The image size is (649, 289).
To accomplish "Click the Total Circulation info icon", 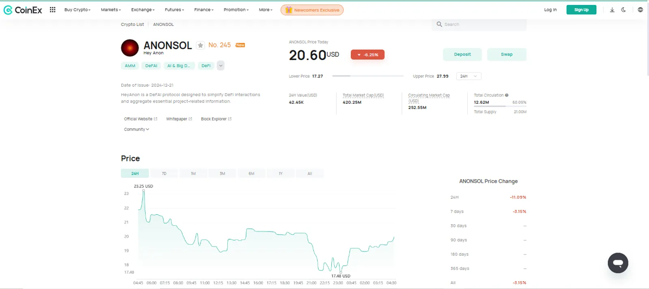I will pos(507,95).
